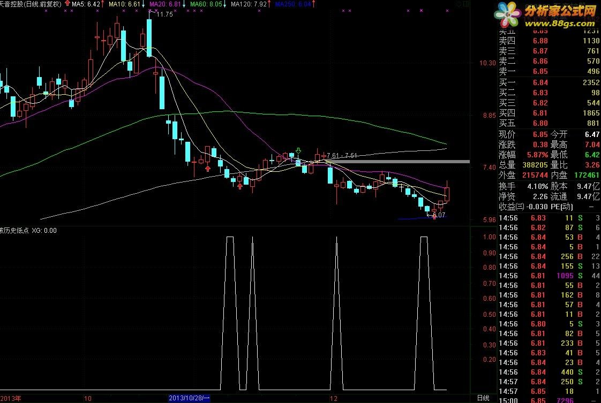The width and height of the screenshot is (601, 403).
Task: Click the red arrow icon beside the stock title
Action: pyautogui.click(x=68, y=4)
